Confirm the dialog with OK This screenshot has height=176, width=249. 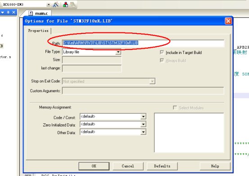click(94, 166)
